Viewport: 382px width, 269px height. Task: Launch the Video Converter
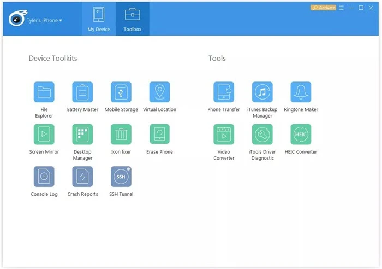(x=224, y=134)
